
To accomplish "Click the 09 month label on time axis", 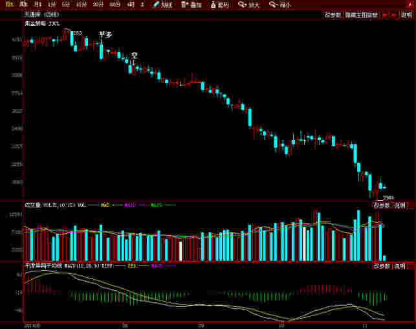I will [201, 325].
